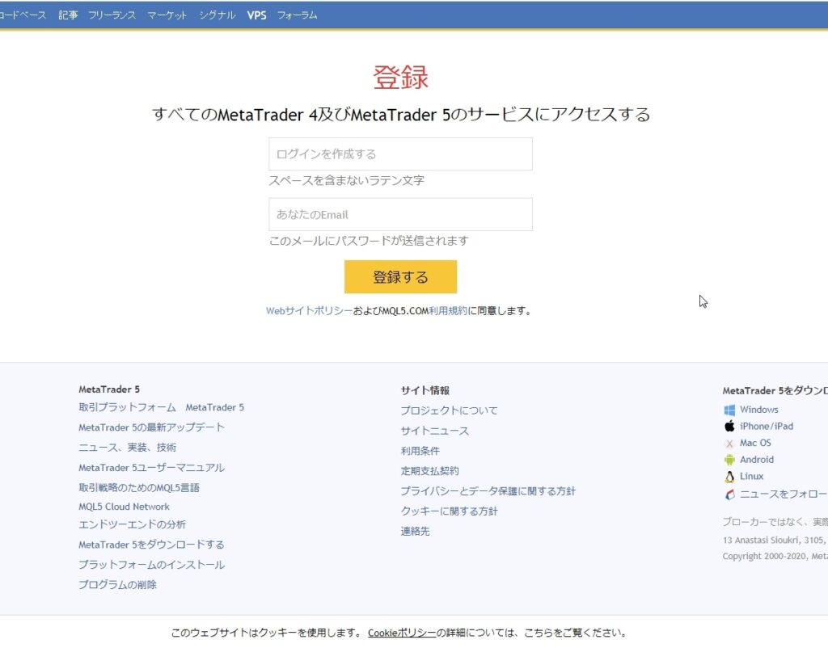This screenshot has height=648, width=828.
Task: Click MetaTrader 5をダウンロードする footer link
Action: coord(151,545)
